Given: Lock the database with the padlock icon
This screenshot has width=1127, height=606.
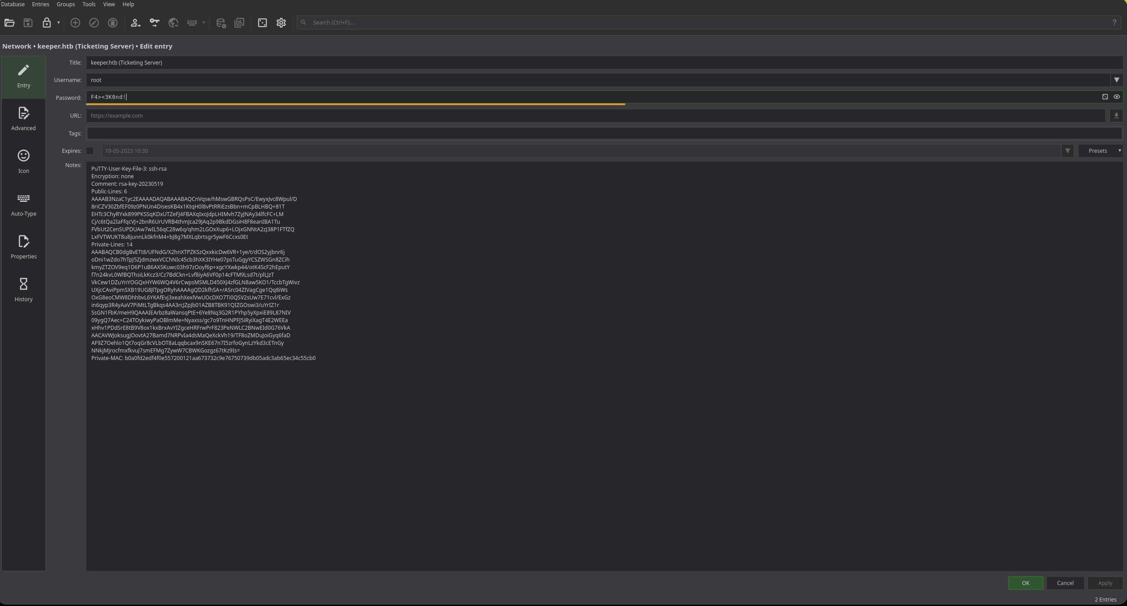Looking at the screenshot, I should click(47, 23).
